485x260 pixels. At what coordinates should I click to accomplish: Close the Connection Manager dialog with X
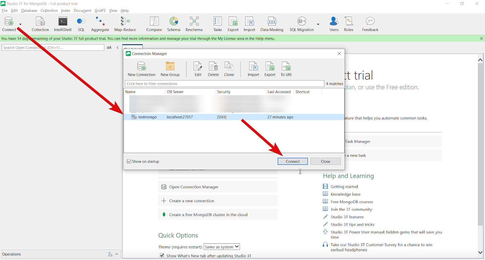pos(339,54)
